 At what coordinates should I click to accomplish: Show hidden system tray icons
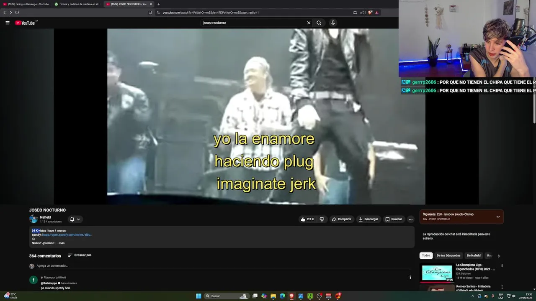473,296
